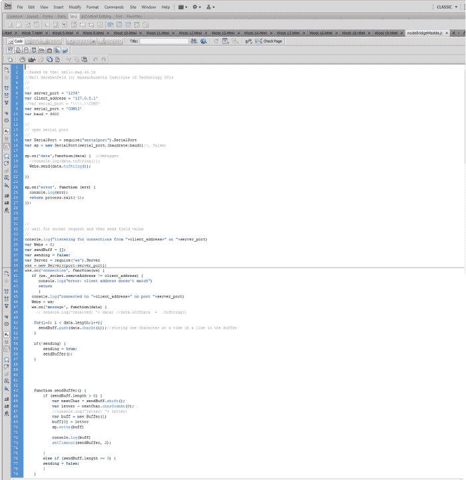Insert a Spry Accordion

pyautogui.click(x=128, y=25)
